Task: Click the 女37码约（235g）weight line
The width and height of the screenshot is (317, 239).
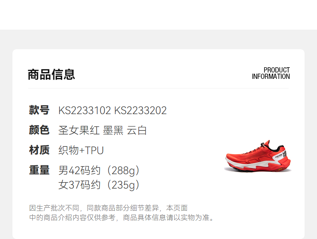Action: (99, 185)
